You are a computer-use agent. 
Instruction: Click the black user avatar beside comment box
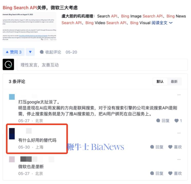coord(8,65)
